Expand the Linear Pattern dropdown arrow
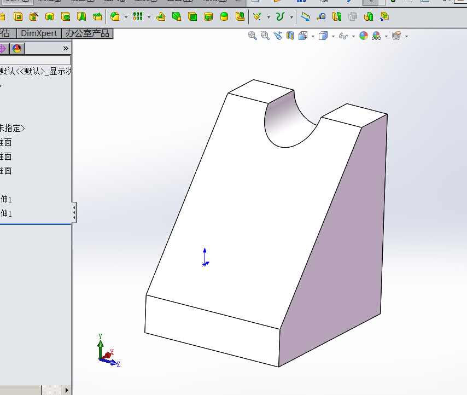Image resolution: width=467 pixels, height=395 pixels. tap(149, 18)
